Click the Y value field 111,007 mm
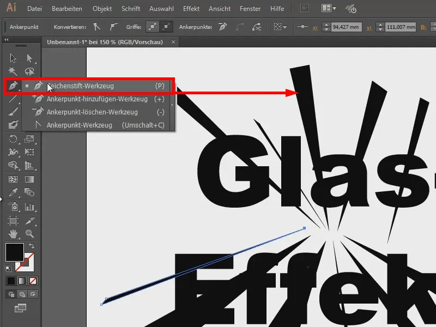Screen dimensions: 436x327 pyautogui.click(x=401, y=27)
